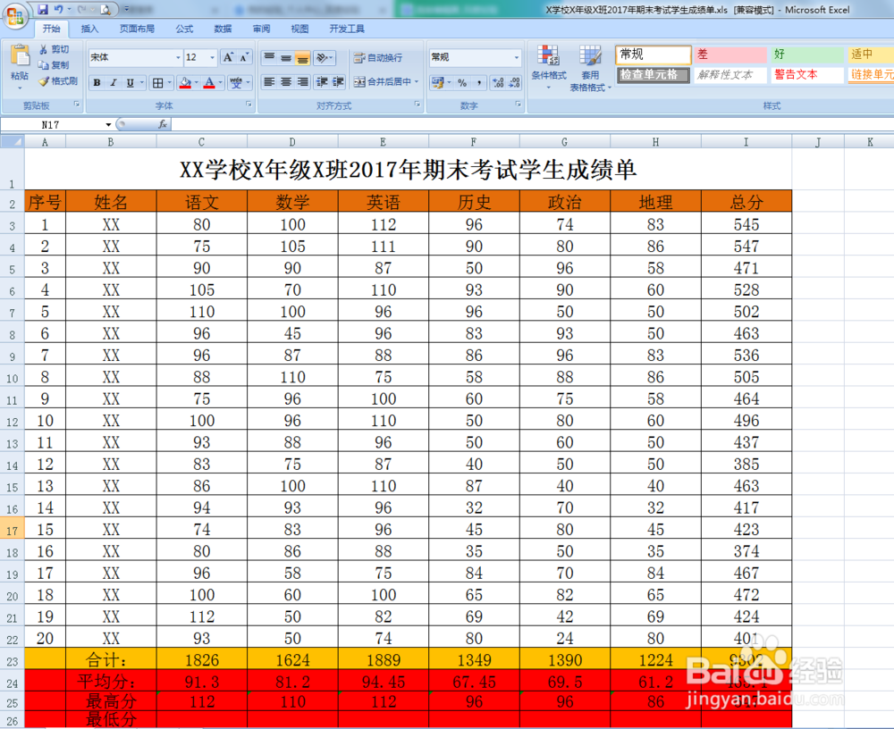Apply the 差 cell style
The height and width of the screenshot is (729, 894).
pyautogui.click(x=730, y=54)
